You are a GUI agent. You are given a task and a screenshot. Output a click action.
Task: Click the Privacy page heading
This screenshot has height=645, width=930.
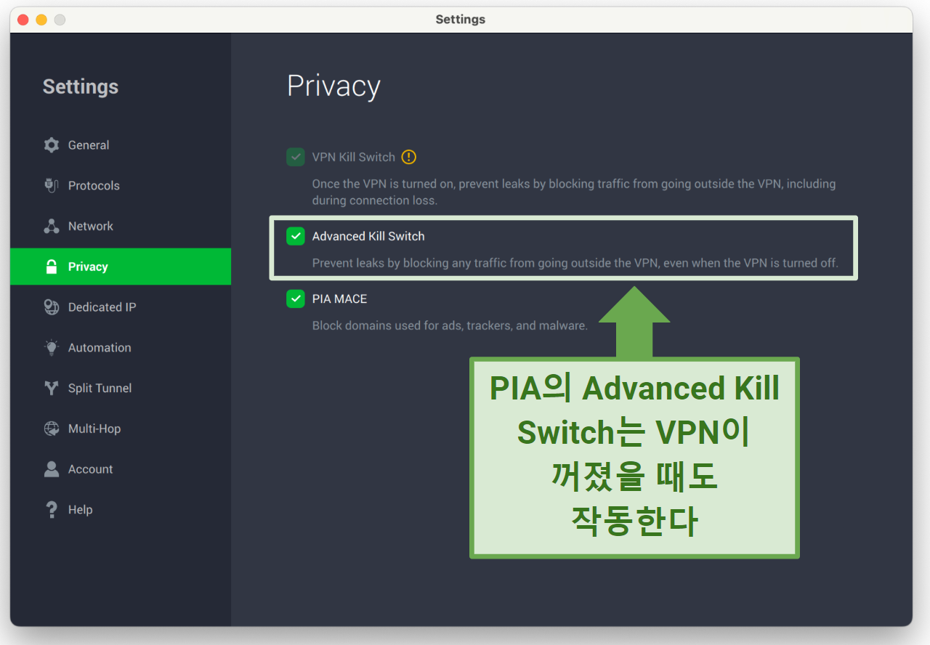point(333,86)
